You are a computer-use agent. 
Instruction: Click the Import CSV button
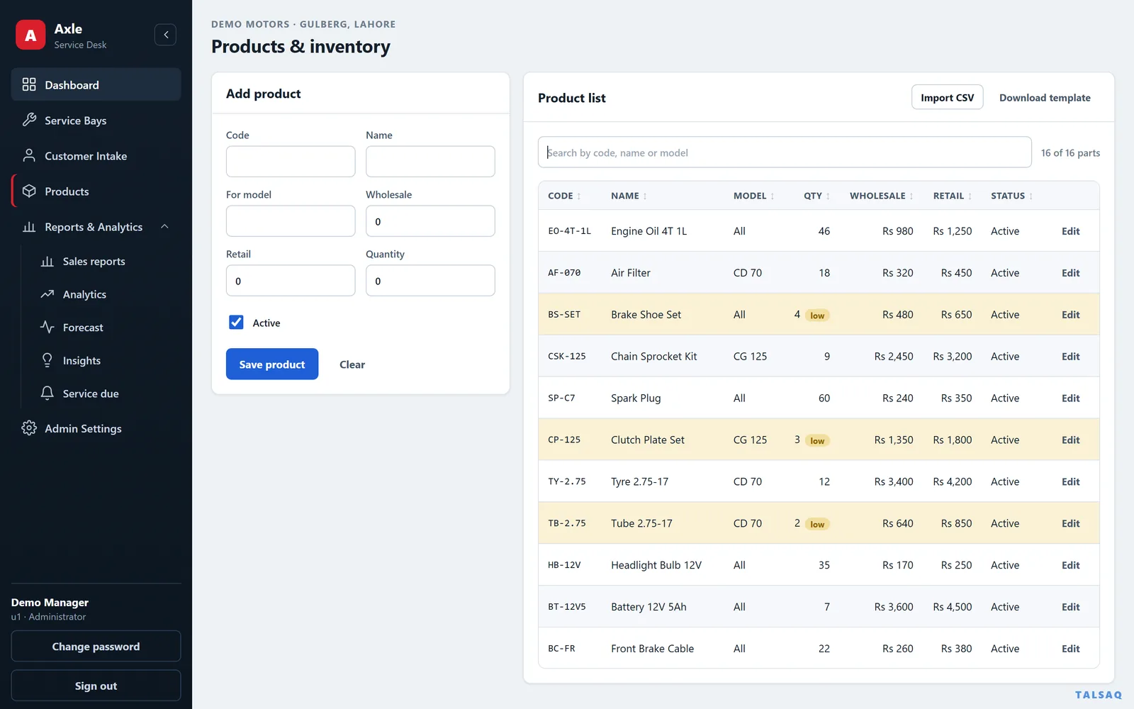[x=947, y=98]
